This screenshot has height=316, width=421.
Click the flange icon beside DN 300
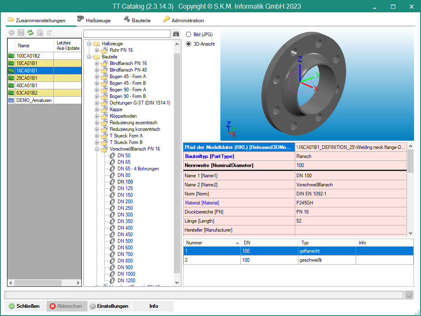(x=112, y=215)
